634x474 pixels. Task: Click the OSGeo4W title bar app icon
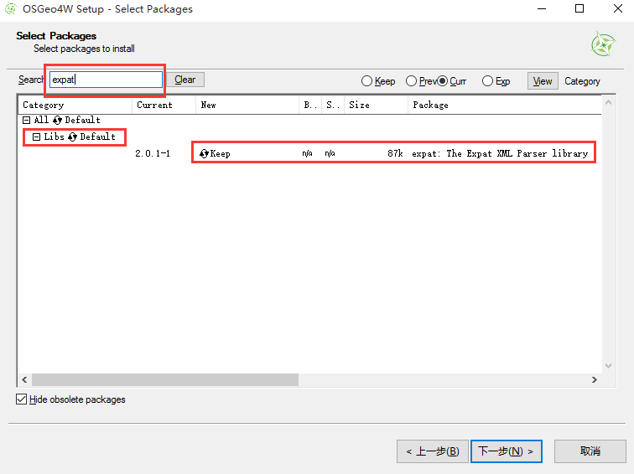tap(11, 8)
